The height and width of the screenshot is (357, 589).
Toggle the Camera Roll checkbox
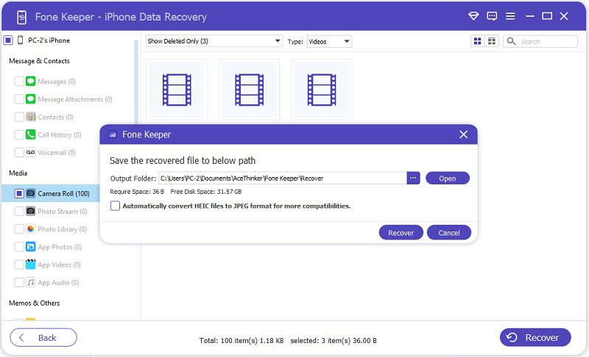click(19, 193)
